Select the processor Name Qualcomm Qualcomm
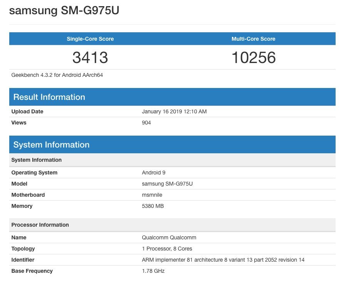Viewport: 346px width, 282px height. (169, 237)
